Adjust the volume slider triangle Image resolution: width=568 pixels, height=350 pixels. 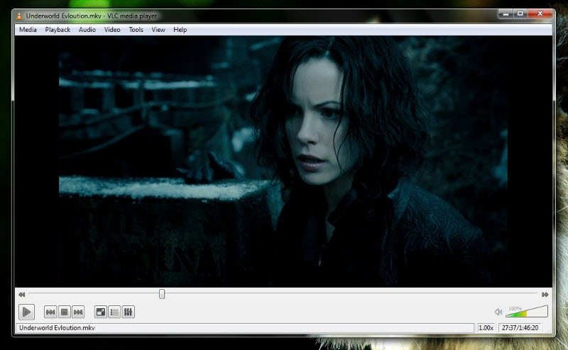(x=526, y=311)
